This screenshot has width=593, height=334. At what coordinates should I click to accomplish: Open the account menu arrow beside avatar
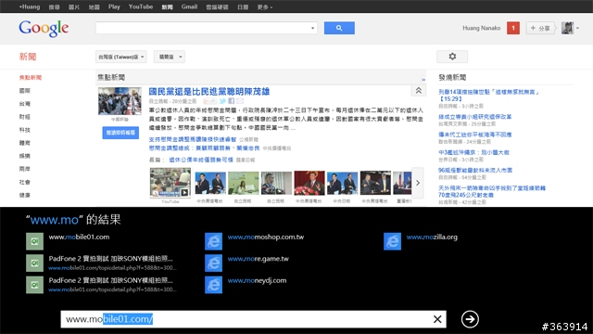click(x=577, y=28)
